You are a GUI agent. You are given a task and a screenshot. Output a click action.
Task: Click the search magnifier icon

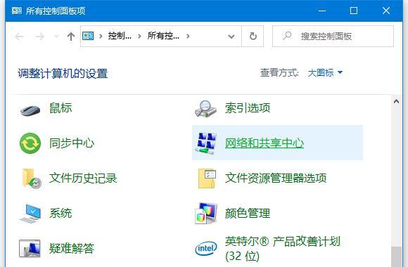coord(287,36)
